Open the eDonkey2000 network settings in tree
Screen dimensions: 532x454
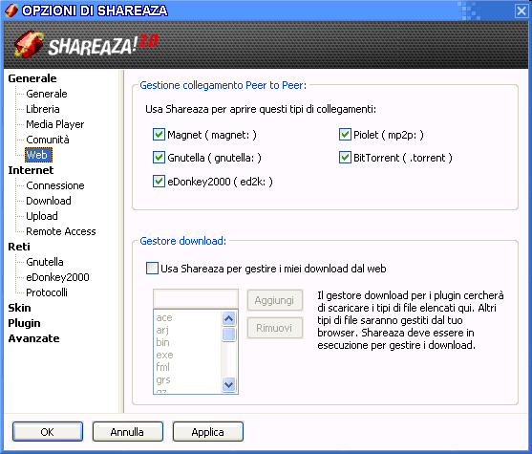(x=57, y=277)
